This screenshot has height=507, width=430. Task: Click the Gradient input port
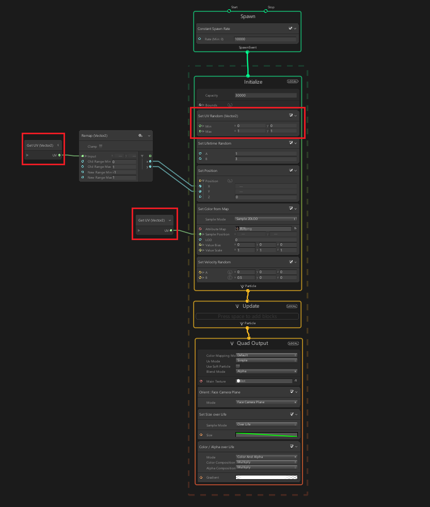201,477
